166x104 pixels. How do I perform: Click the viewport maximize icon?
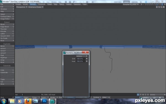click(x=164, y=7)
